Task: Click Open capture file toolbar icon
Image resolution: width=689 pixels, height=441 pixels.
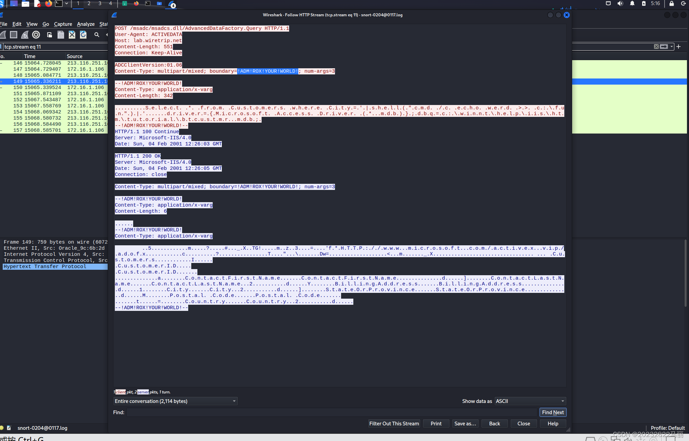Action: (x=50, y=35)
